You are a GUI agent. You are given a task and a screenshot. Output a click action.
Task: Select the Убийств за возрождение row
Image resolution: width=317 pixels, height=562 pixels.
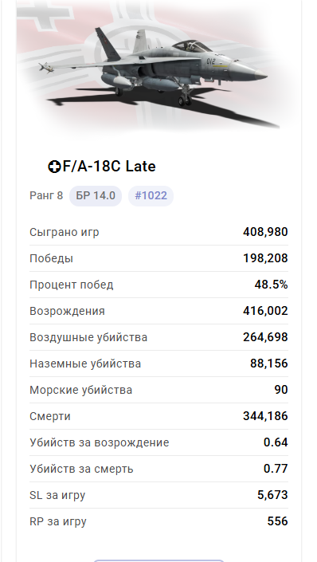click(x=158, y=442)
